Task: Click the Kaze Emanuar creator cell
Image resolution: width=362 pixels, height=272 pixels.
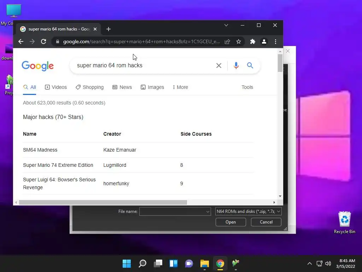Action: click(119, 150)
